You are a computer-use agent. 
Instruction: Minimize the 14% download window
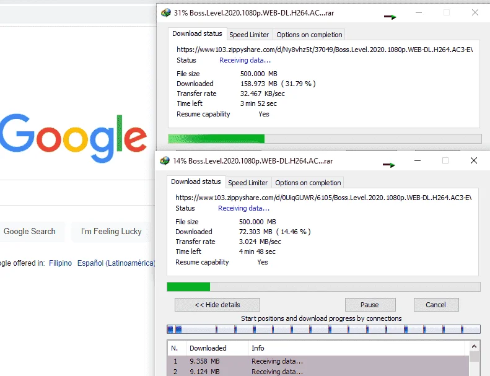[x=418, y=160]
